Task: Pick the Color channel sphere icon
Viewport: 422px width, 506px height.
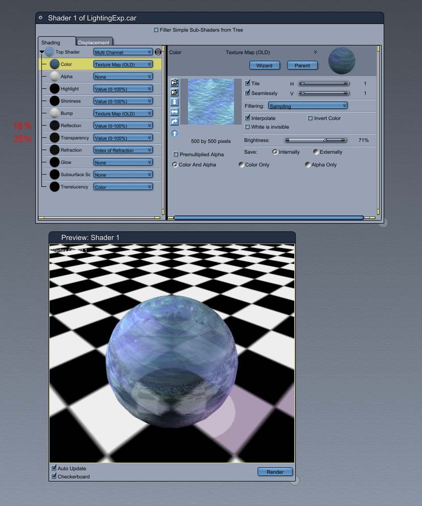Action: [x=55, y=64]
